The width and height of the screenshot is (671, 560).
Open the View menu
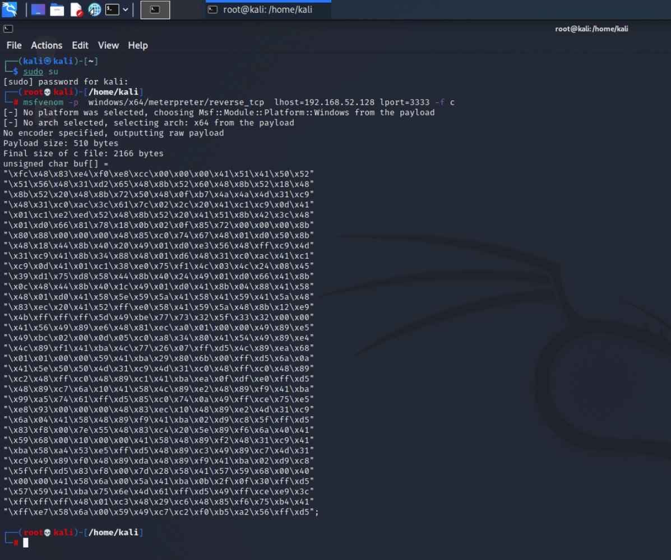coord(108,45)
